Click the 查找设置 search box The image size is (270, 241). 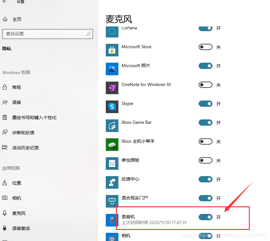[x=48, y=34]
